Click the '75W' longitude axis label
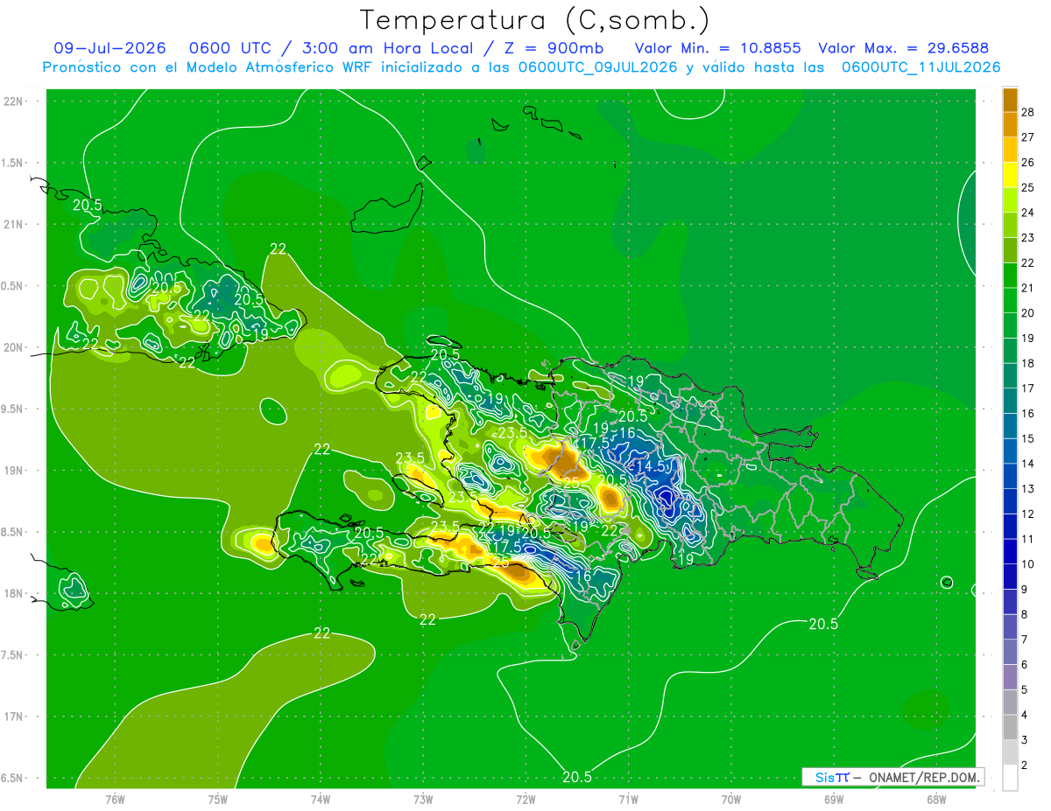 tap(218, 799)
